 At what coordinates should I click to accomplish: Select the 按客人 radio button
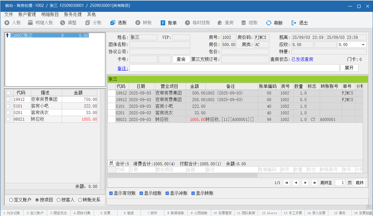59,200
